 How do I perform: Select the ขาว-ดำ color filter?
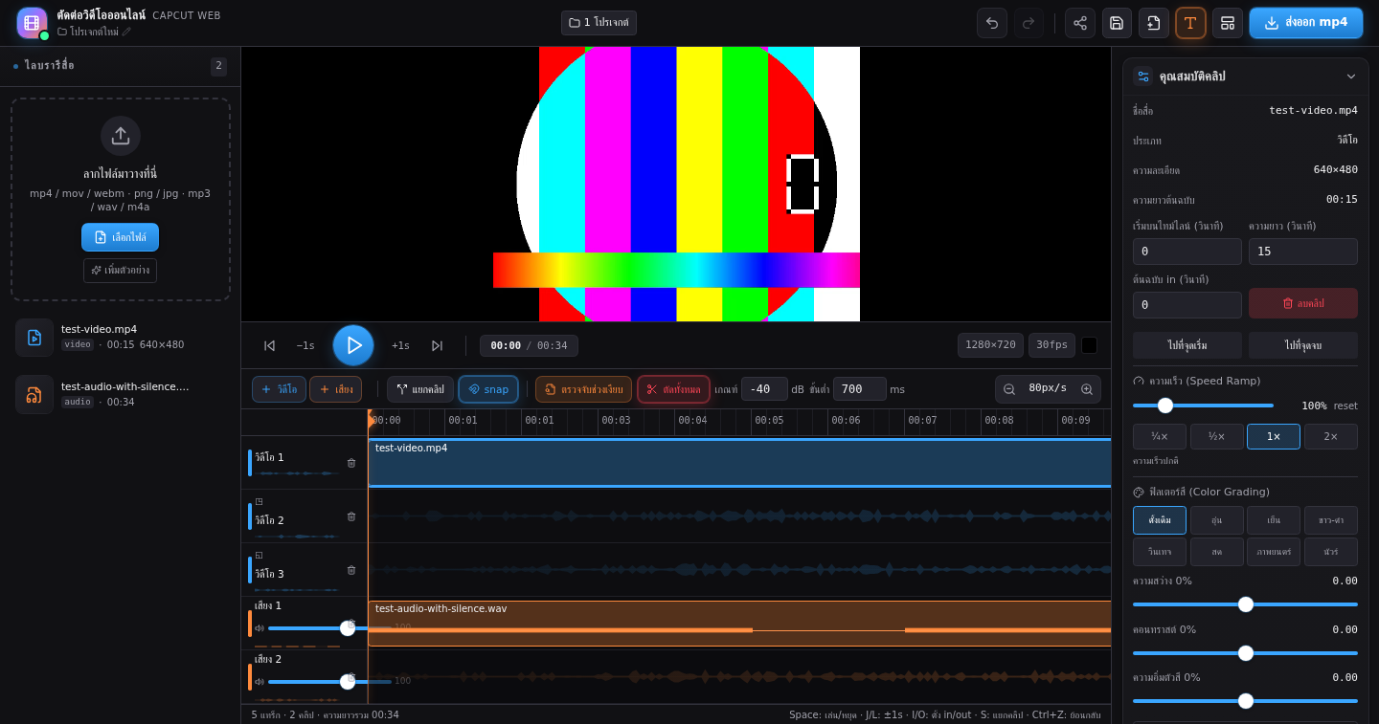coord(1331,520)
